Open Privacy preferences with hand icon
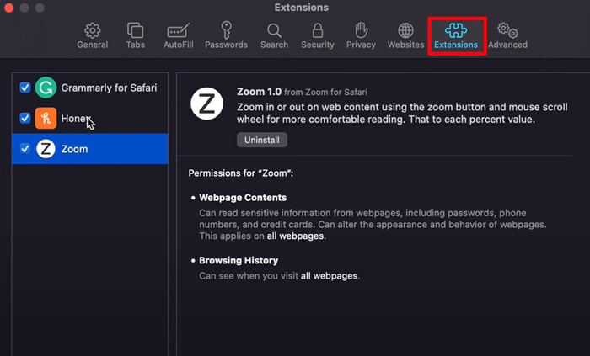This screenshot has width=590, height=356. click(361, 35)
